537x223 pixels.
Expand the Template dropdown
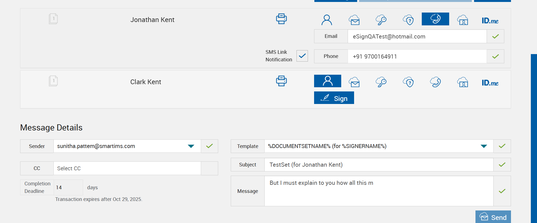(x=484, y=146)
